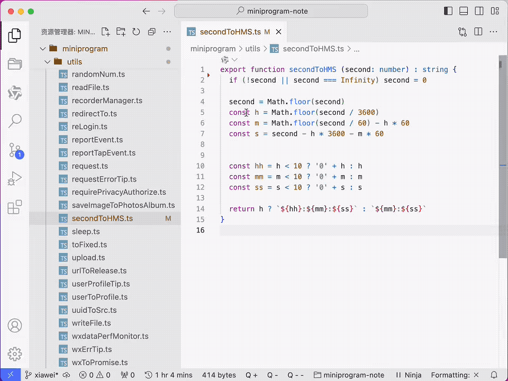Click the New Folder icon in explorer
Viewport: 508px width, 381px height.
pyautogui.click(x=121, y=32)
